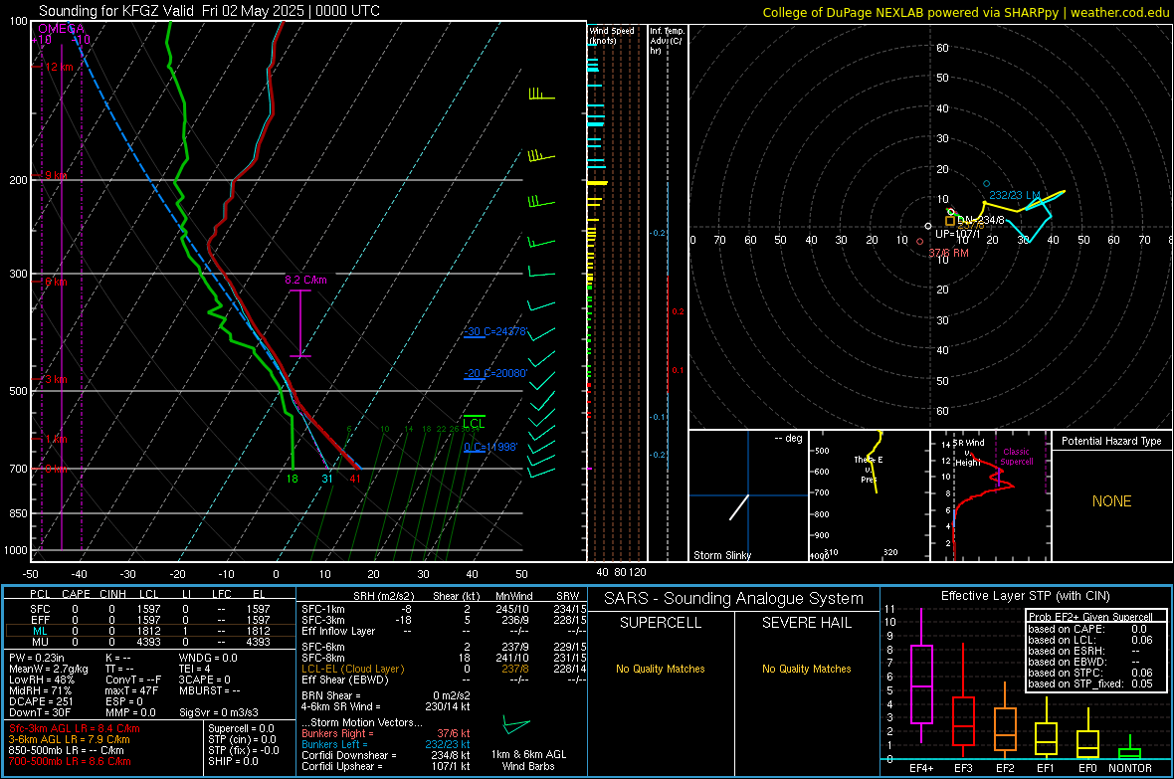This screenshot has height=779, width=1174.
Task: Click the SEVERE HAIL analogue heading
Action: click(x=806, y=623)
